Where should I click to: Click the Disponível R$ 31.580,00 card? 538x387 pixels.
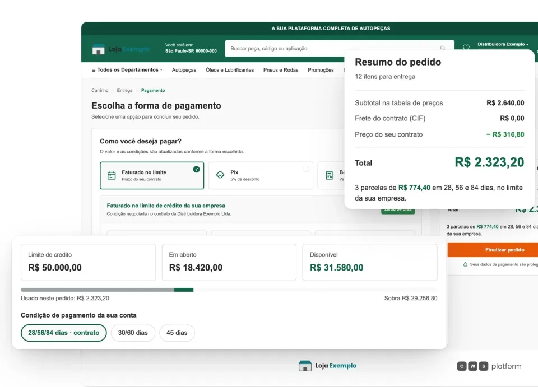(x=370, y=262)
